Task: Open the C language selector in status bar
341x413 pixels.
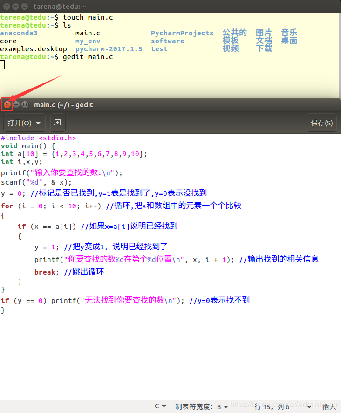Action: click(160, 406)
